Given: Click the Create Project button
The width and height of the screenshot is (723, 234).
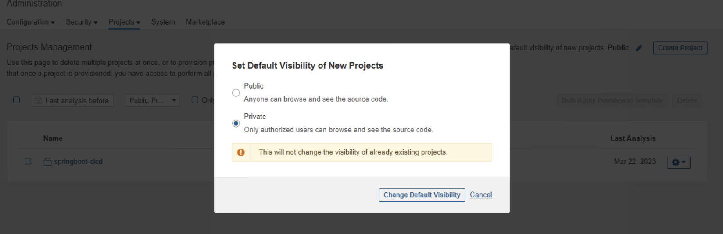Looking at the screenshot, I should click(x=680, y=48).
